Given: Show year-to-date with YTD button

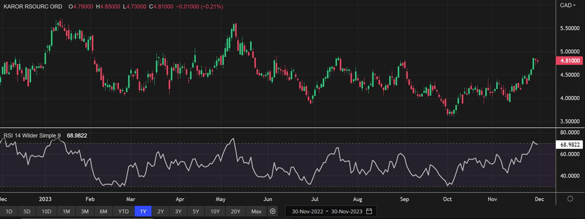Looking at the screenshot, I should (123, 212).
